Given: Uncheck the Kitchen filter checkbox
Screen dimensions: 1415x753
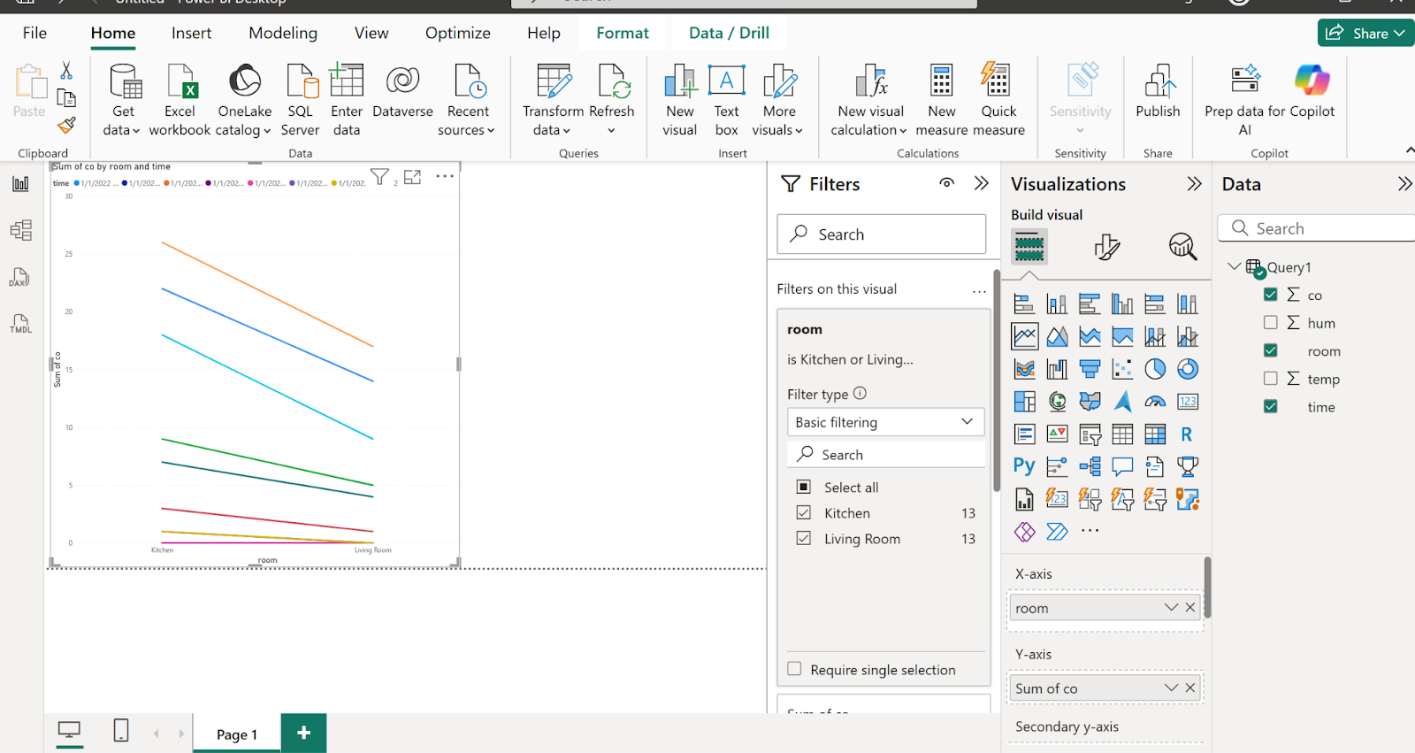Looking at the screenshot, I should tap(804, 512).
